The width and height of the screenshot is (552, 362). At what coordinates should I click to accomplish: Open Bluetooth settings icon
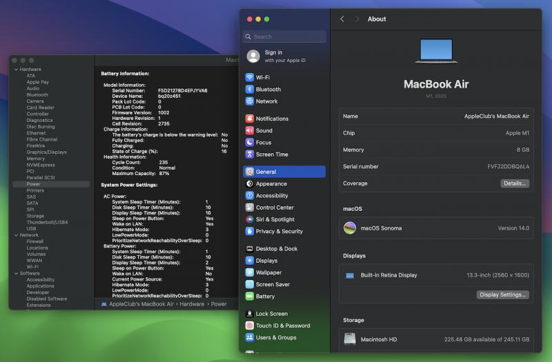pos(249,90)
